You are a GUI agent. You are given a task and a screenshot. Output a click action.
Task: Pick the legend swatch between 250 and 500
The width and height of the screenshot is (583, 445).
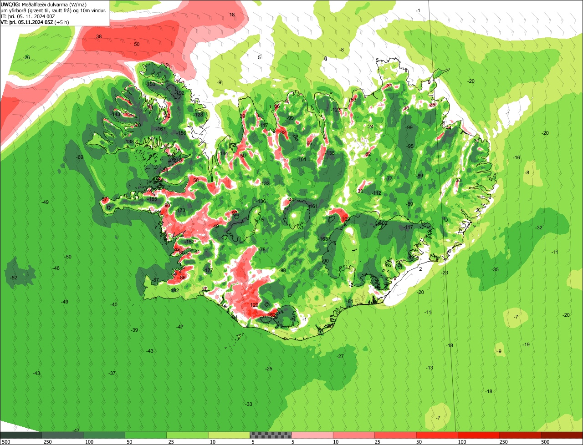[x=521, y=435]
